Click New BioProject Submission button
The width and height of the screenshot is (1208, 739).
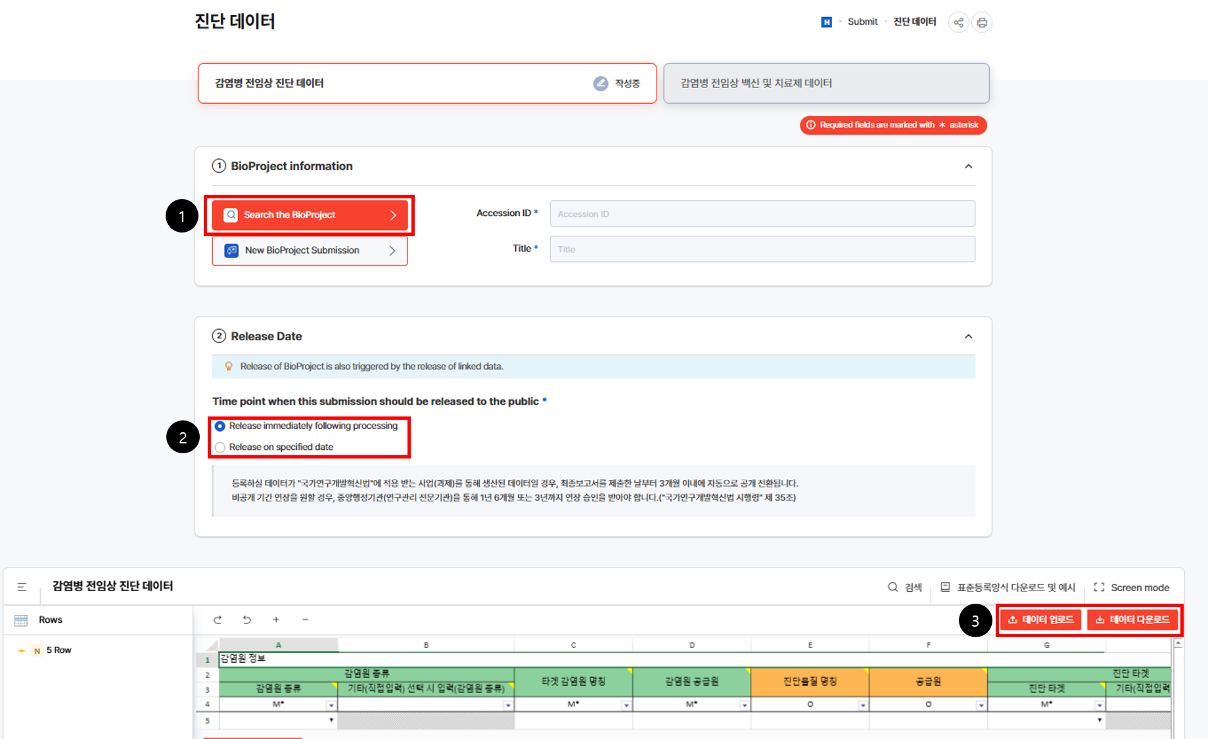tap(310, 250)
